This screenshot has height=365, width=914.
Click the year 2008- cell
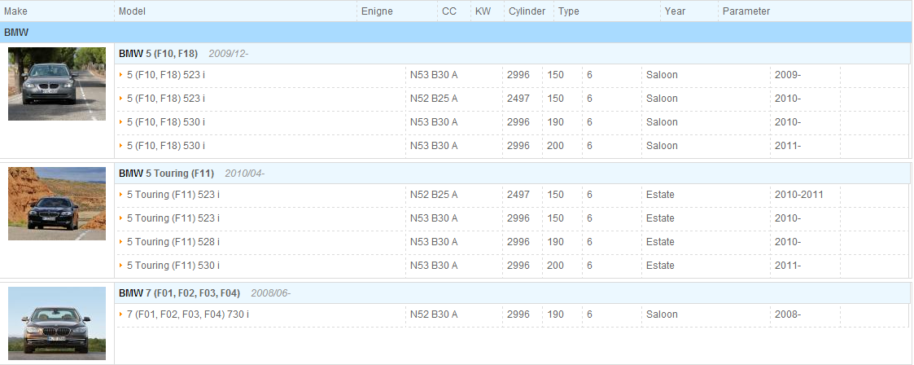point(788,314)
